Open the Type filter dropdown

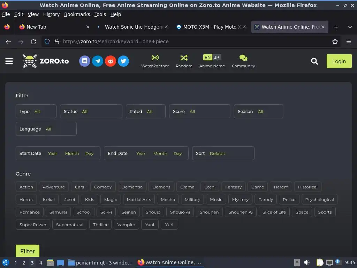36,111
